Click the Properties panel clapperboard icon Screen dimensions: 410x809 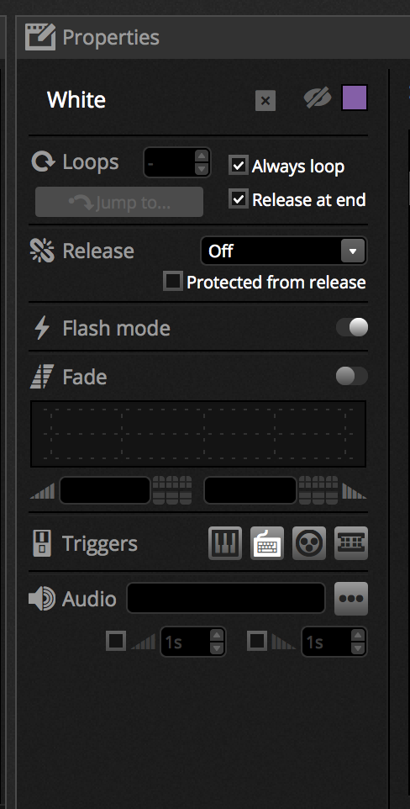(x=40, y=37)
